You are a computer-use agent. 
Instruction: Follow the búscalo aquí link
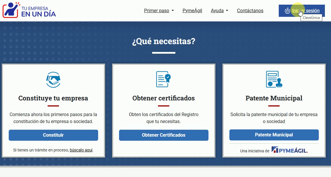[81, 150]
